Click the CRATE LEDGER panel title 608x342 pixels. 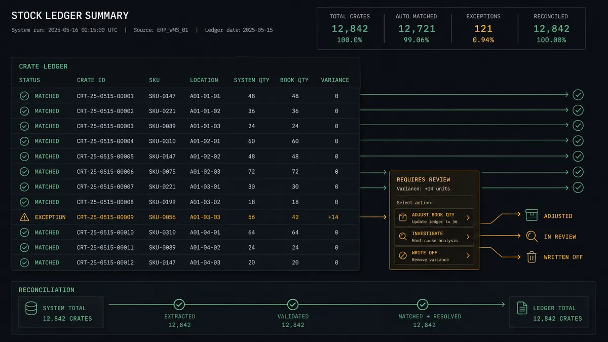[x=43, y=66]
